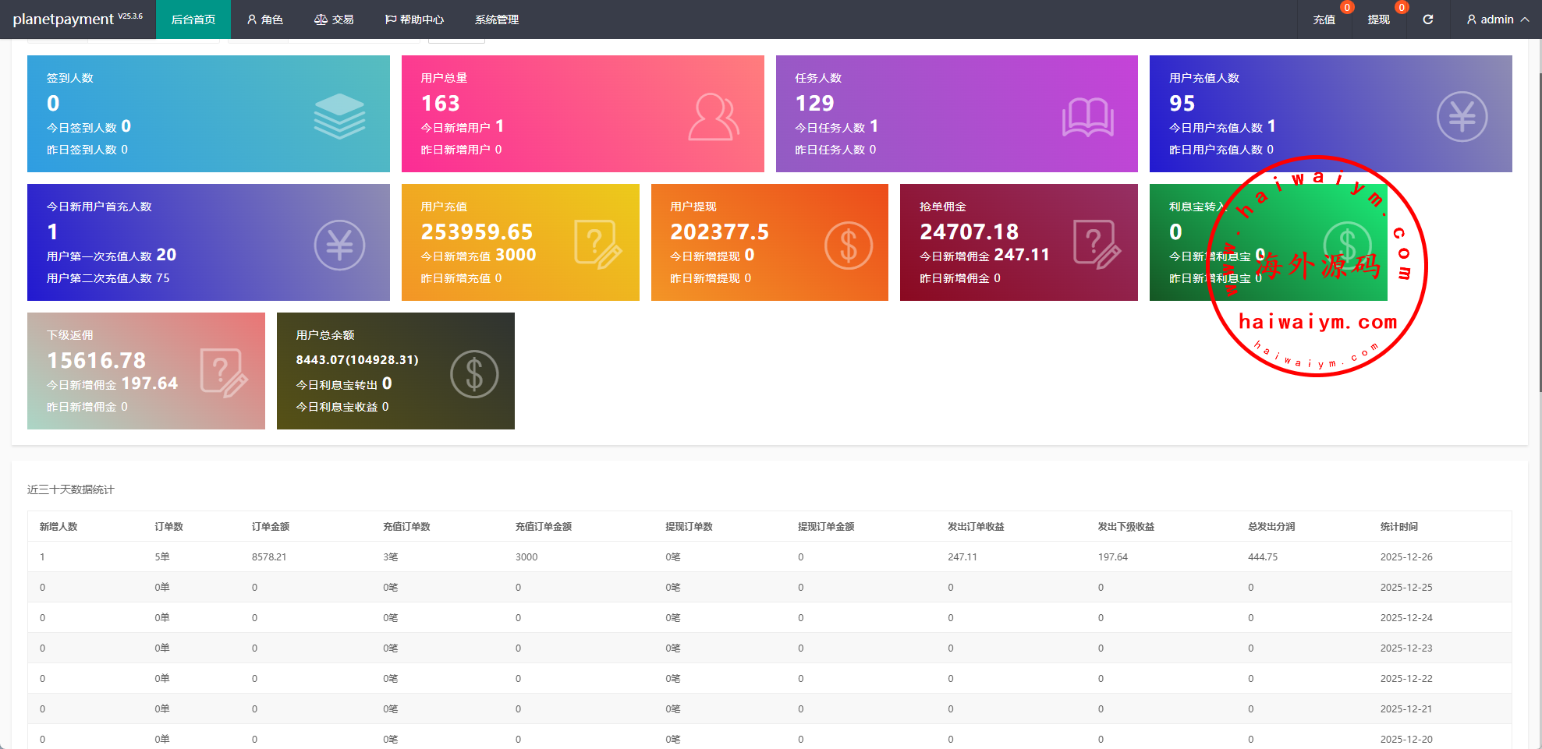Click the open book icon in 任务人数 card
The width and height of the screenshot is (1542, 749).
tap(1087, 117)
